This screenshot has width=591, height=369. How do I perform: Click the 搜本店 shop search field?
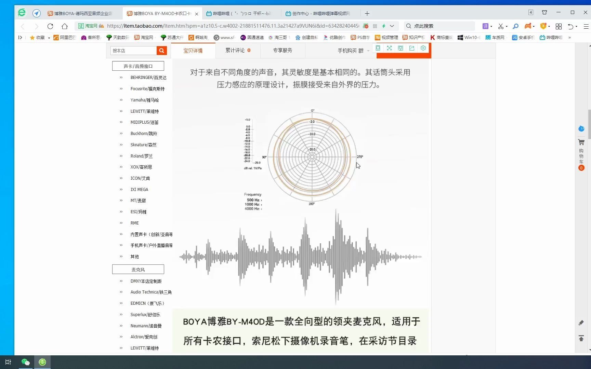[x=133, y=51]
